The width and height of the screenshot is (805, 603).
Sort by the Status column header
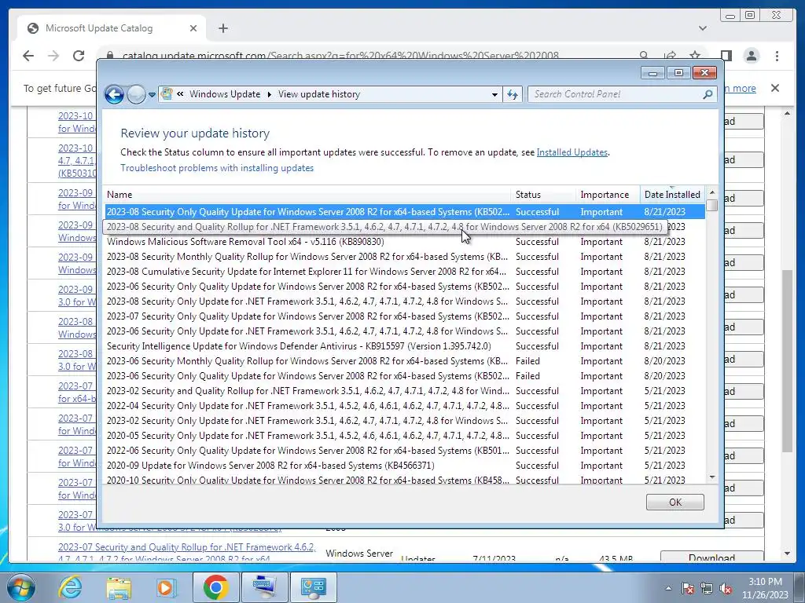coord(543,195)
